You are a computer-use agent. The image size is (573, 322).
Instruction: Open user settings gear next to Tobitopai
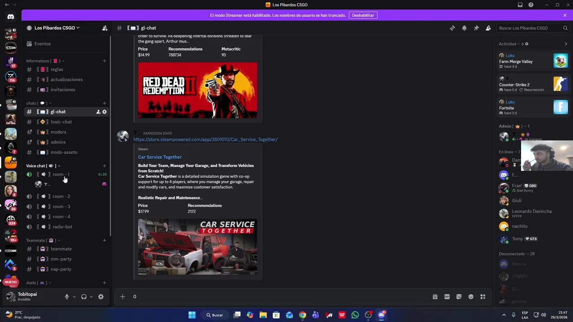101,297
